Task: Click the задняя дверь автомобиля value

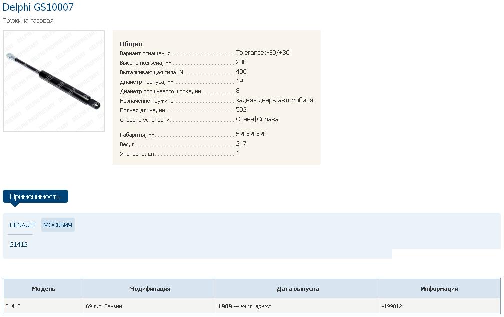Action: 274,100
